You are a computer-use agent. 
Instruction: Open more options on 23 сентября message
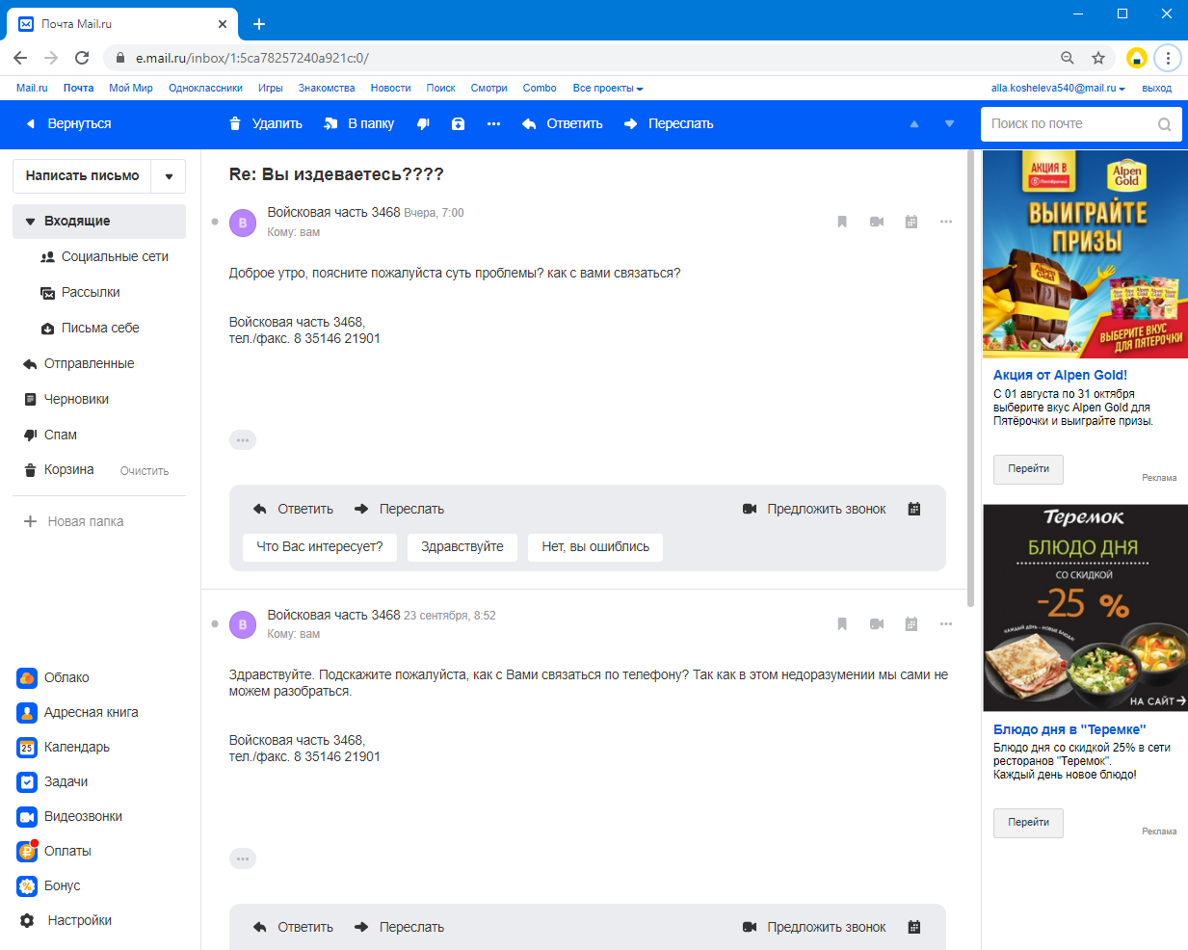[946, 624]
